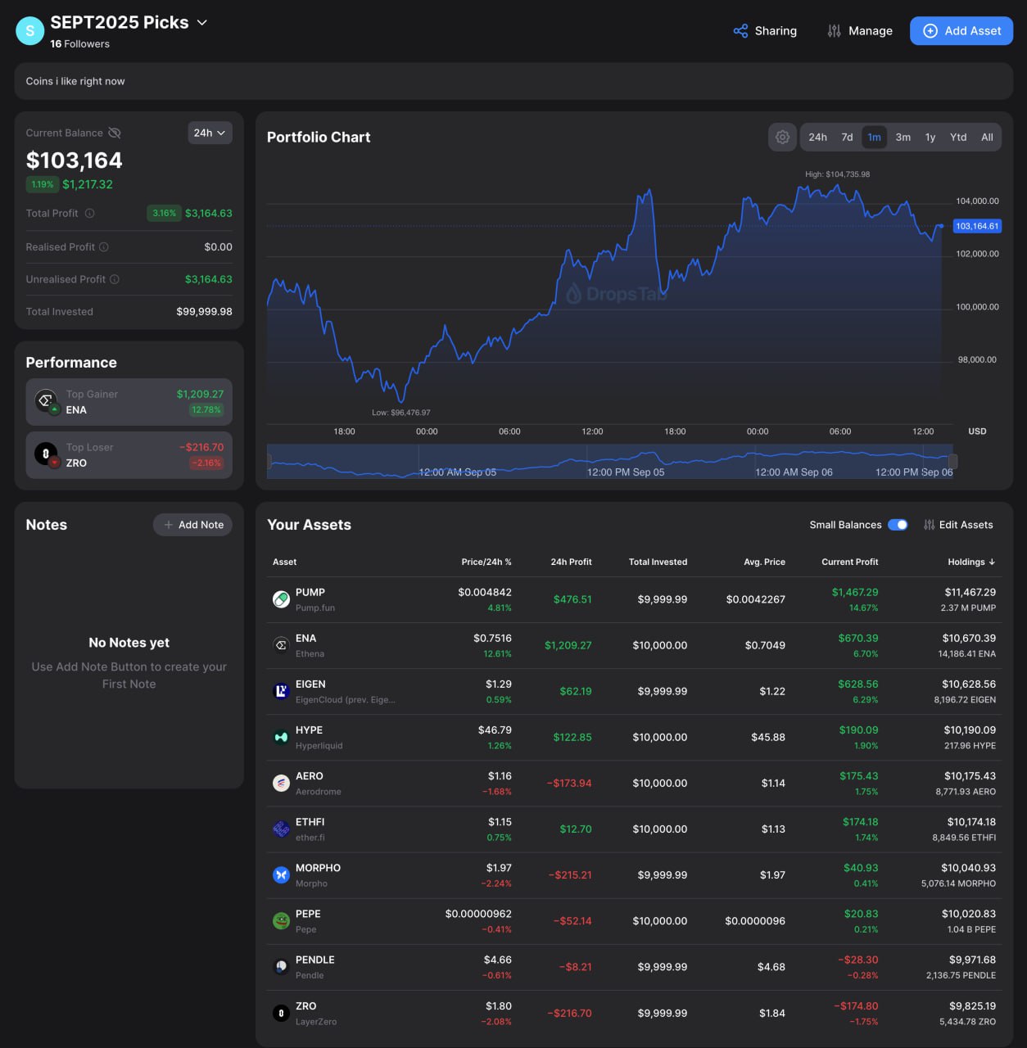Click the left handle of chart range slider
1027x1048 pixels.
(269, 462)
